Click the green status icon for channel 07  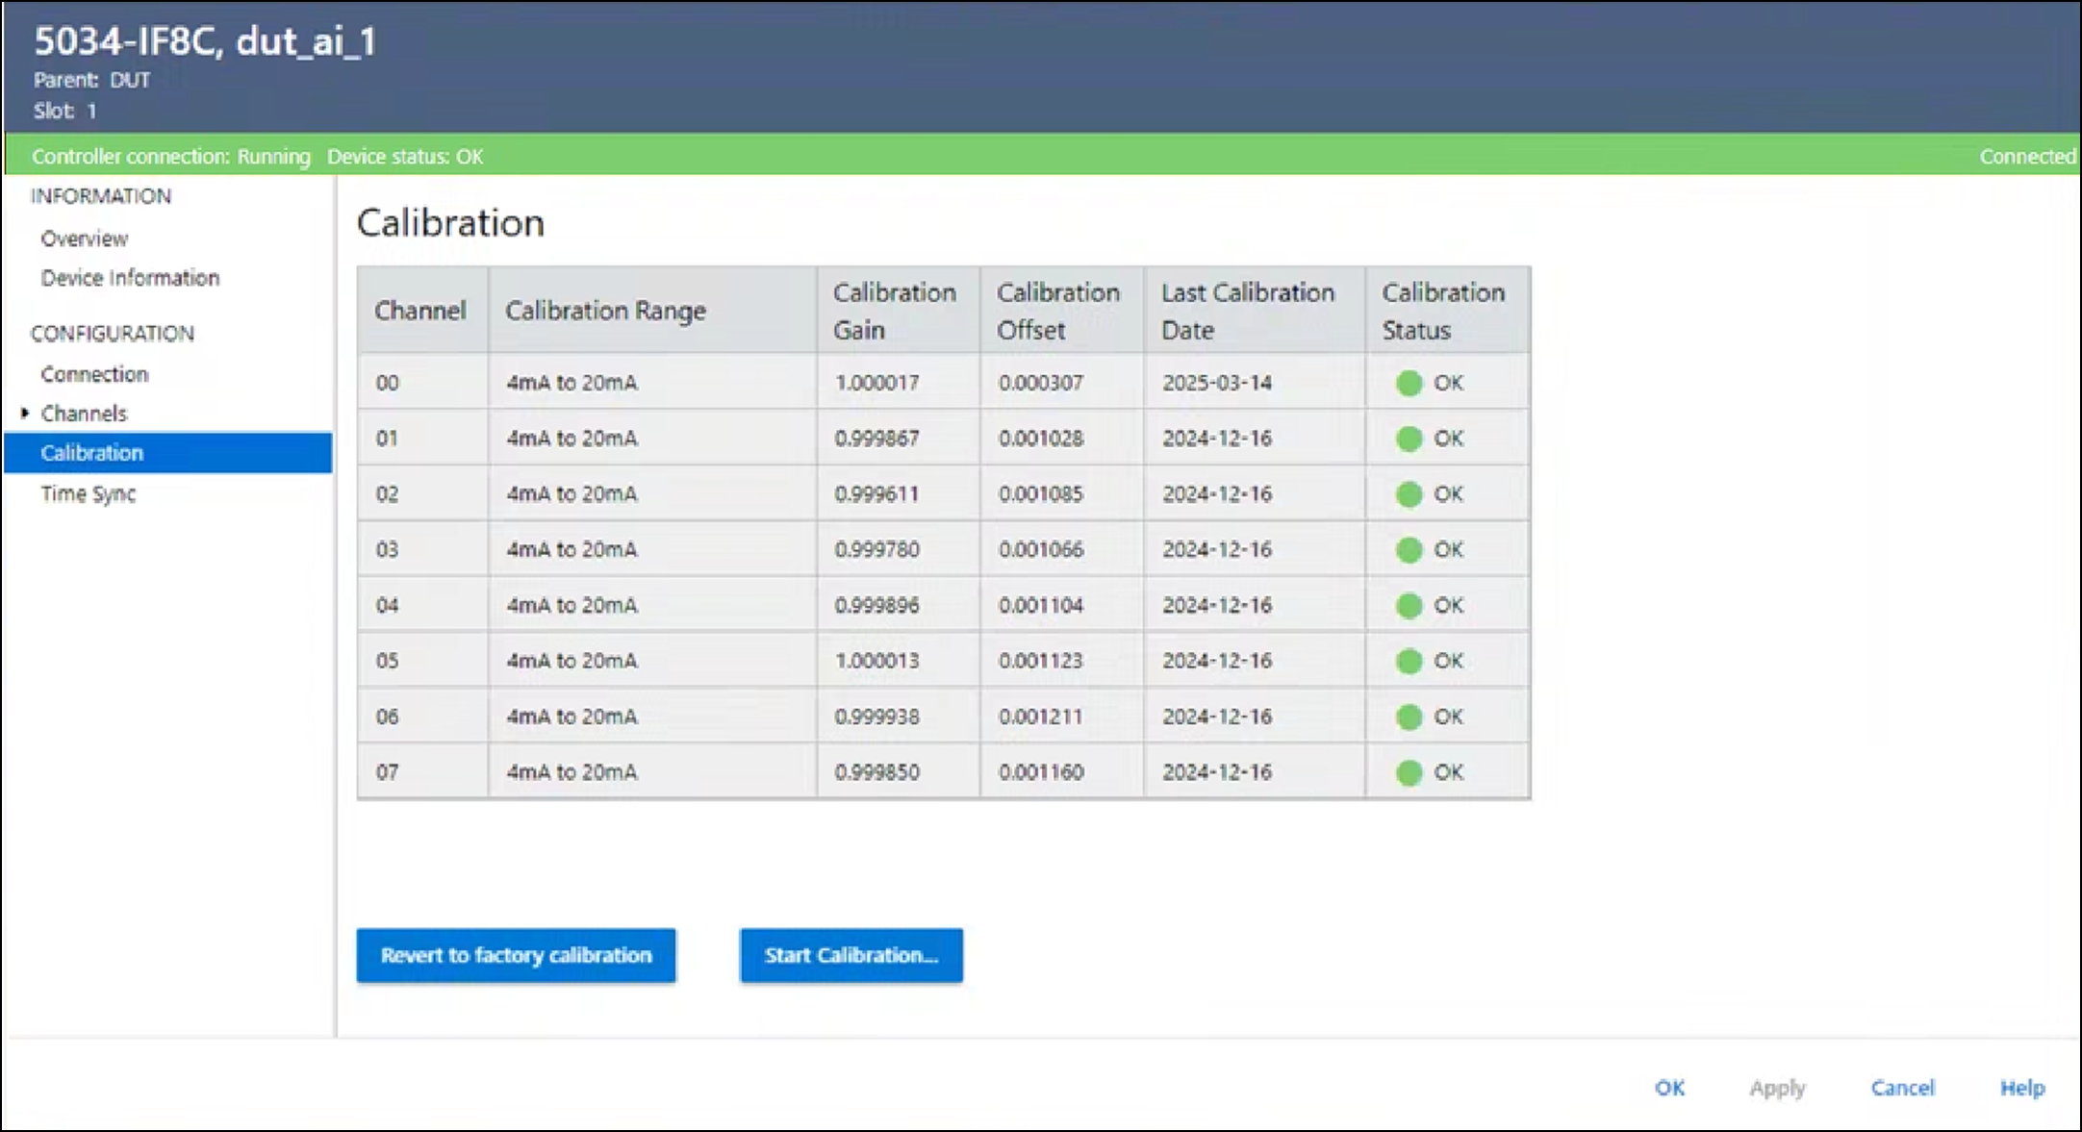1409,772
